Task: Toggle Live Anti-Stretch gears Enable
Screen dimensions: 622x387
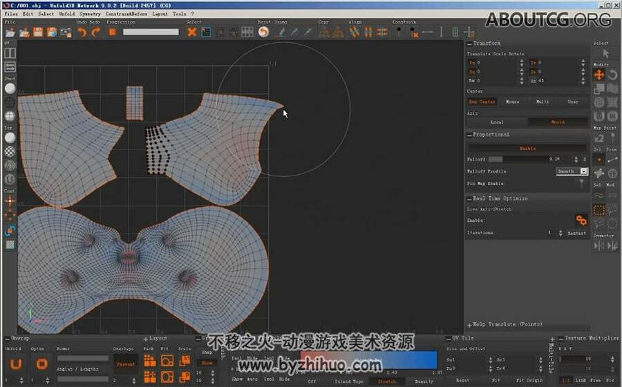Action: tap(581, 220)
